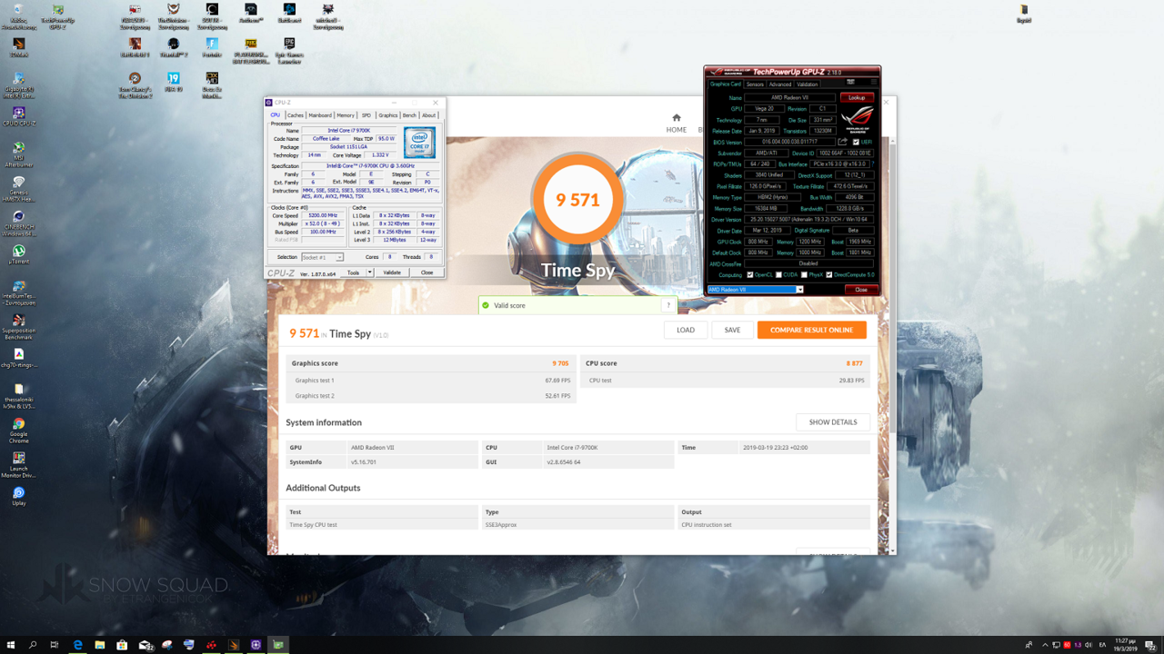The width and height of the screenshot is (1164, 654).
Task: Open GPU-Z hamburger menu icon
Action: click(x=874, y=82)
